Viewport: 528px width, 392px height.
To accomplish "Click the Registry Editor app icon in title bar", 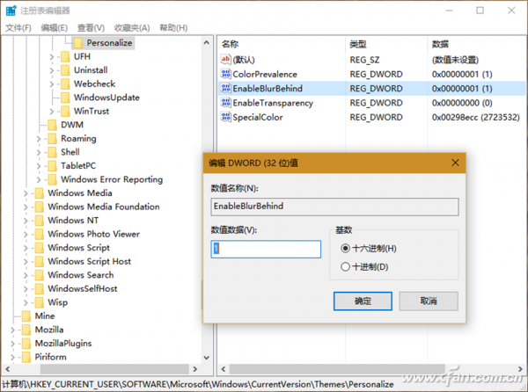I will [x=11, y=11].
